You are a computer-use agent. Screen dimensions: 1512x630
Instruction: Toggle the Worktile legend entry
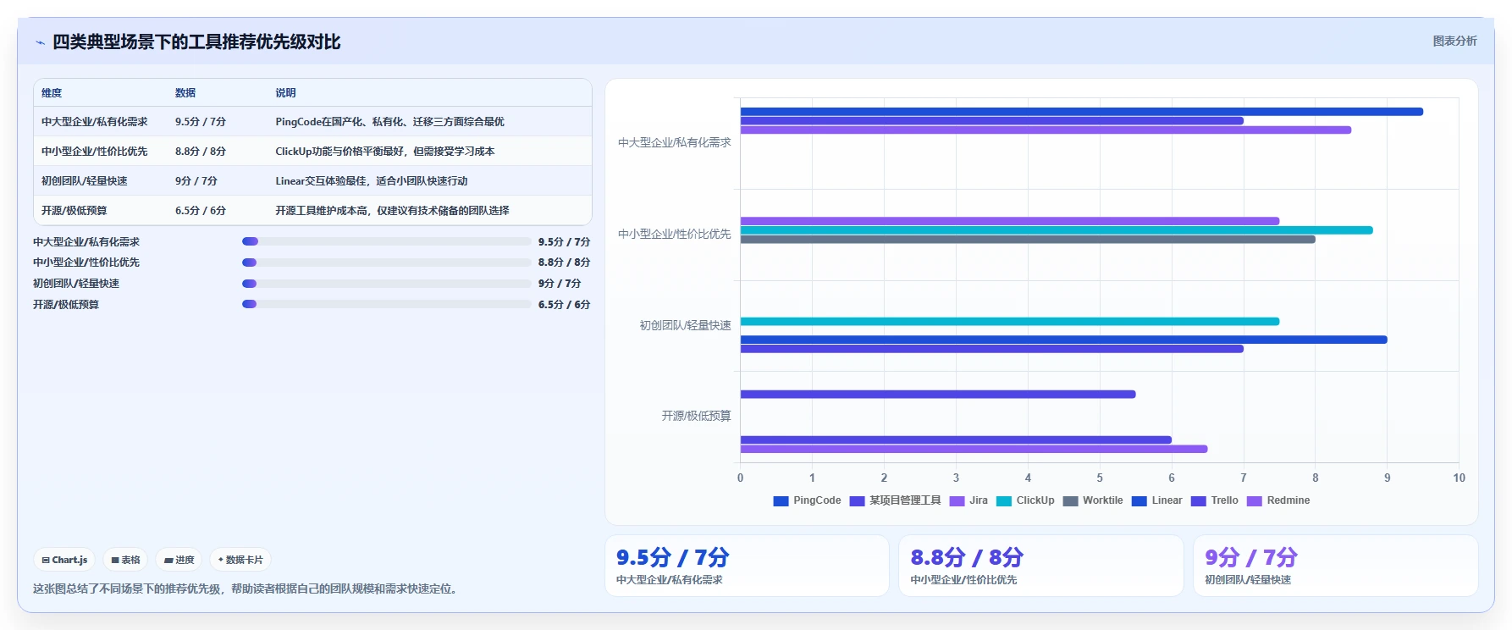tap(1093, 500)
